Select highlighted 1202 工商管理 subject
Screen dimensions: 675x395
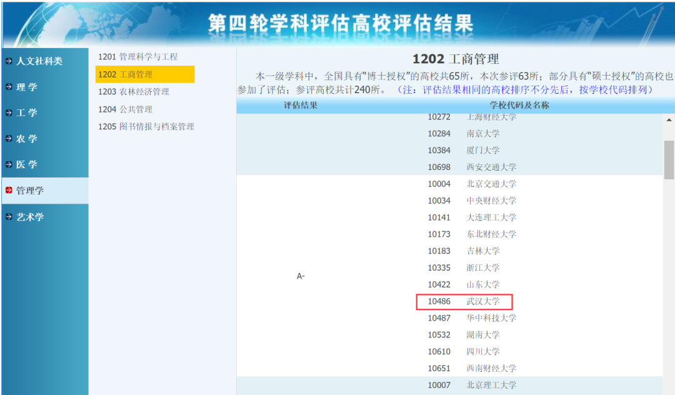pos(145,74)
